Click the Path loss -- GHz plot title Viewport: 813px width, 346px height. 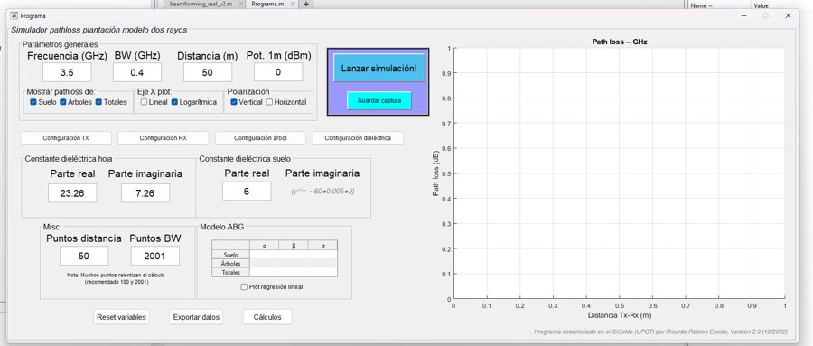click(x=620, y=42)
